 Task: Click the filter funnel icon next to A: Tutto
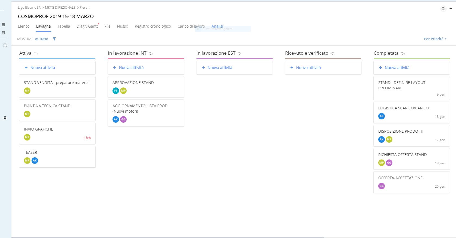click(54, 39)
